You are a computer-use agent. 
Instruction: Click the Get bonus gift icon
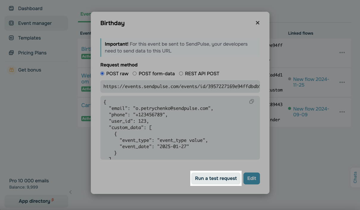[11, 70]
